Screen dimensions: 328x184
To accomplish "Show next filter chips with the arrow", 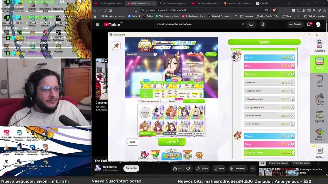I will pyautogui.click(x=318, y=163).
